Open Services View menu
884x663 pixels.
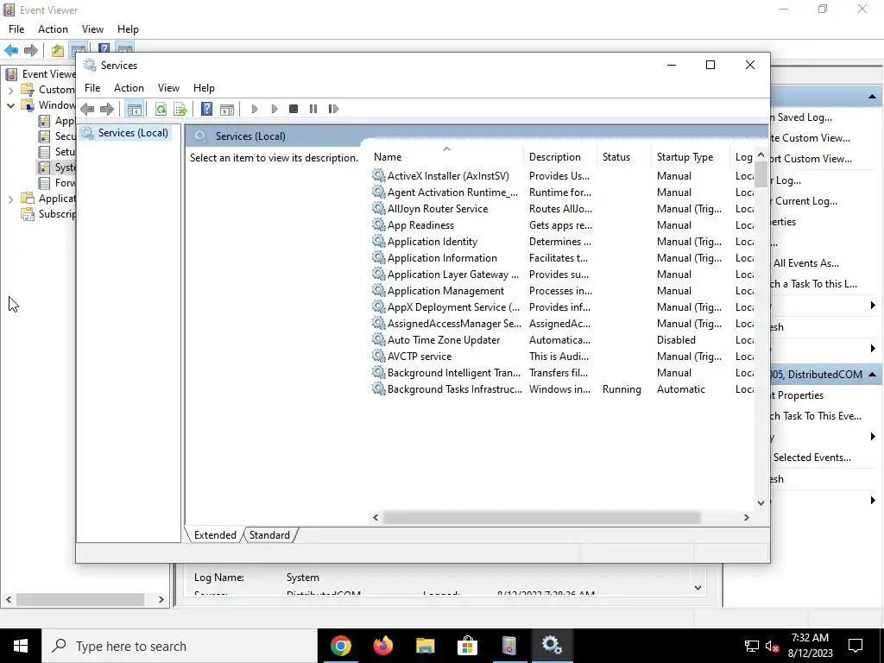(168, 88)
